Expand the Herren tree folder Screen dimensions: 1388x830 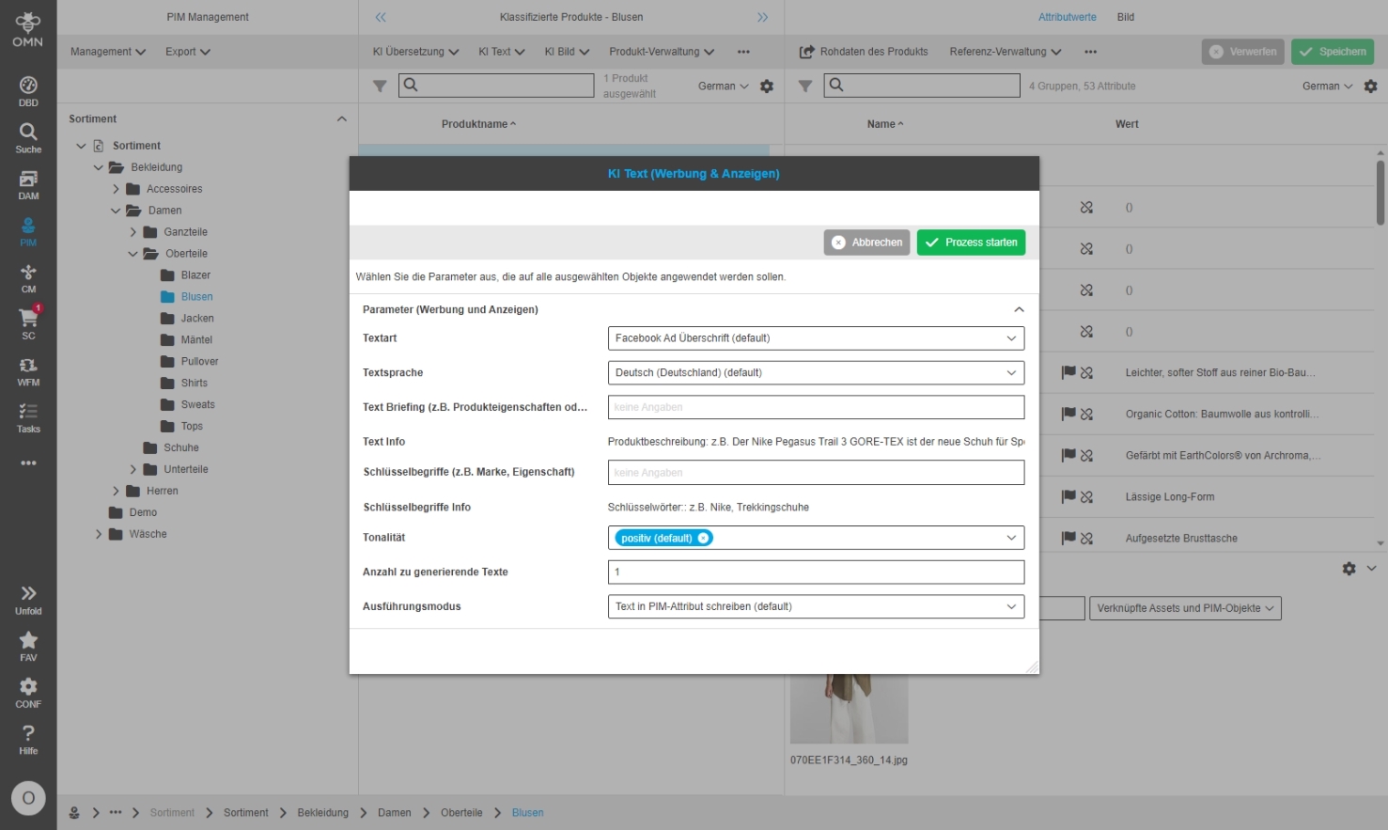coord(116,491)
